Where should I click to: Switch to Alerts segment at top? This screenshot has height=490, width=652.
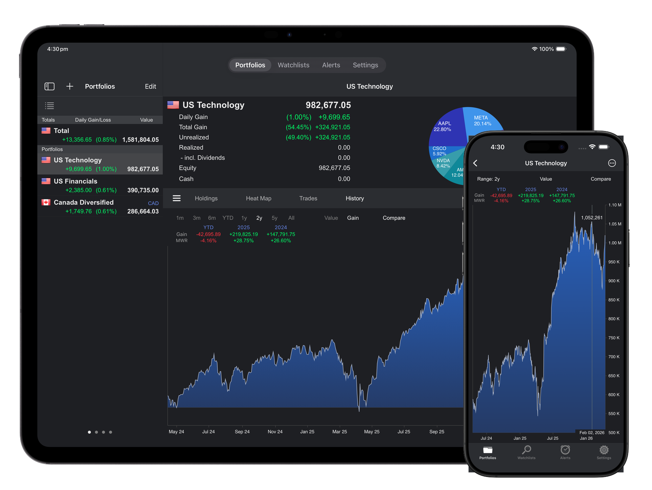coord(331,65)
